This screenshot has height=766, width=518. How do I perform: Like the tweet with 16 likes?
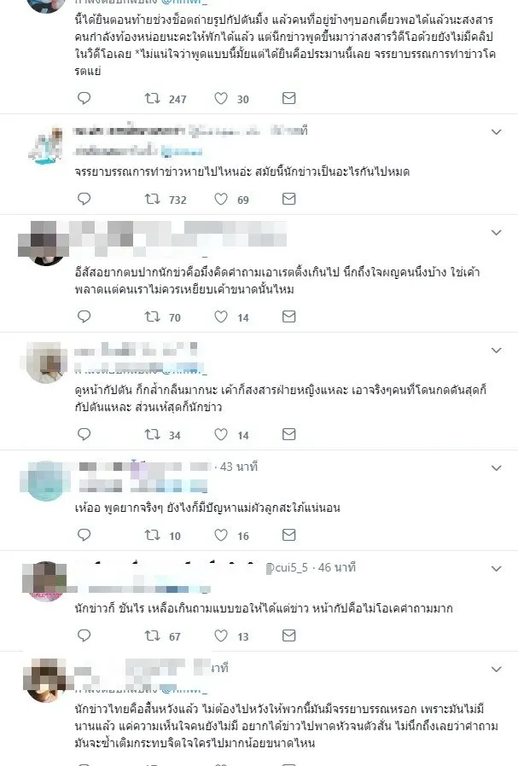tap(221, 536)
